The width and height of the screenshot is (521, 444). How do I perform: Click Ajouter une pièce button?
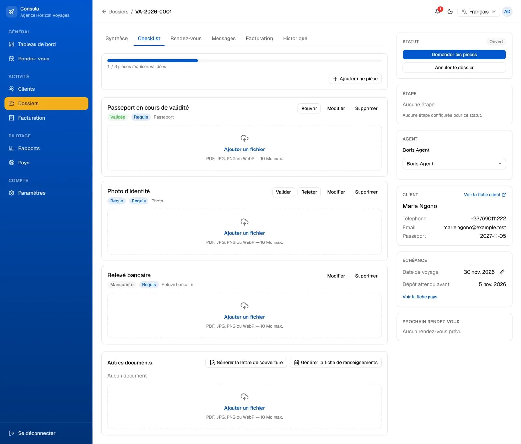pyautogui.click(x=355, y=79)
